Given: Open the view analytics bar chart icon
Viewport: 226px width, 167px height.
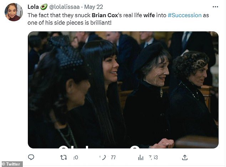Looking at the screenshot, I should 141,157.
